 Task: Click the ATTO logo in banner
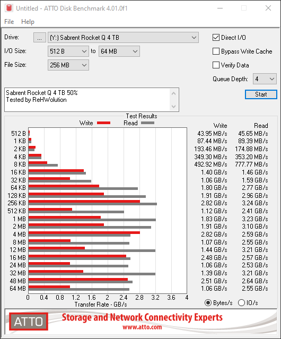(29, 321)
